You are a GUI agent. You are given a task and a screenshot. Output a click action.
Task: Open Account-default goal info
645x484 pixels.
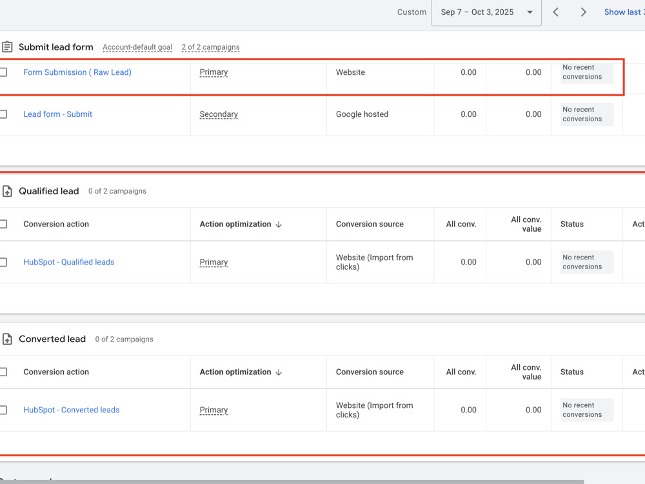pos(137,47)
